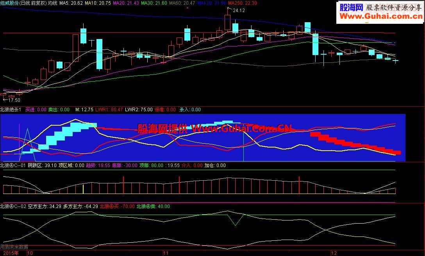Screen dimensions: 425x256
Task: Click the 买进: 0.00 value
Action: pyautogui.click(x=36, y=110)
